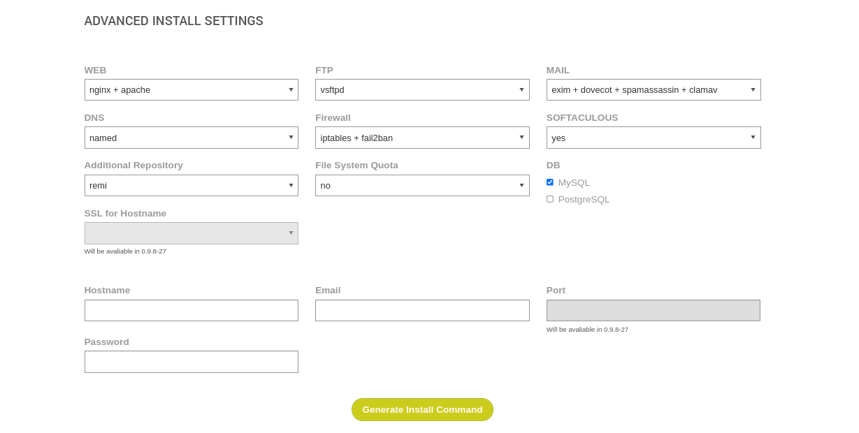The height and width of the screenshot is (433, 859).
Task: Click the SSL for Hostname label
Action: [125, 213]
